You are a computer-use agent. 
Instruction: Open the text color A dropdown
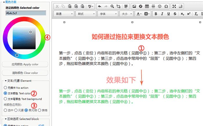(139, 14)
